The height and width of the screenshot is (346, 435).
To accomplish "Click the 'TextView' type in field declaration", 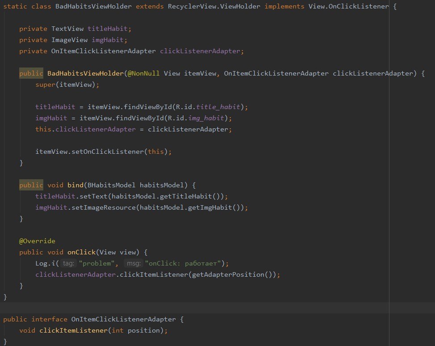I will click(67, 29).
